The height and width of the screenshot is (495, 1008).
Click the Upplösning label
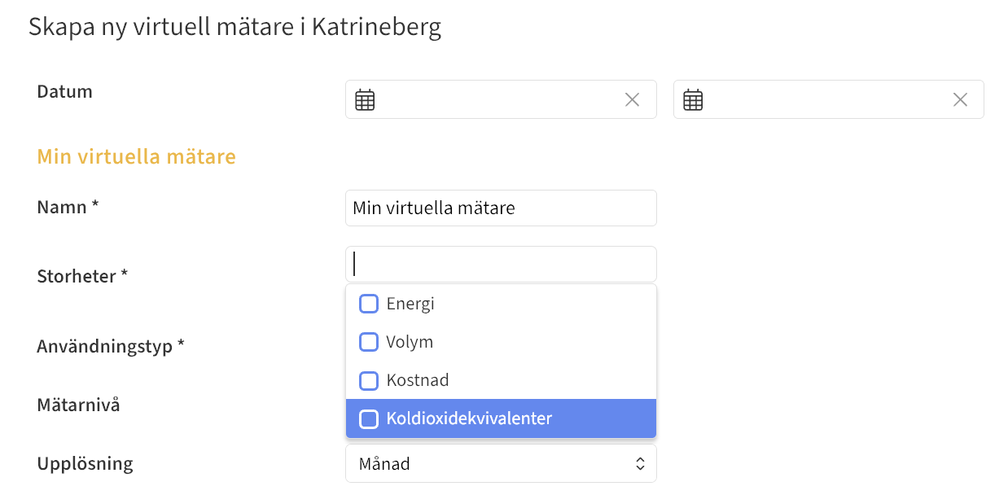(x=85, y=463)
